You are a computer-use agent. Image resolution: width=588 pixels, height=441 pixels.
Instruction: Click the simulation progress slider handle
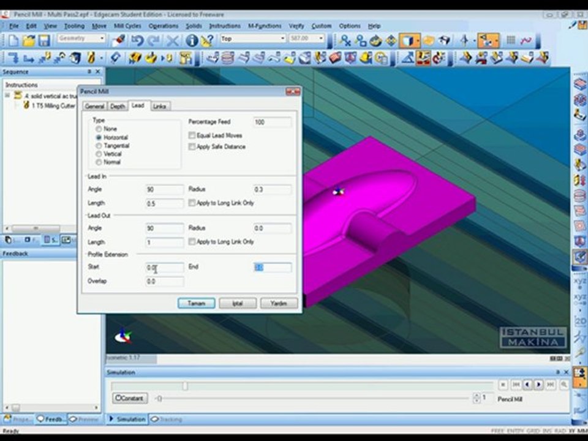point(185,386)
